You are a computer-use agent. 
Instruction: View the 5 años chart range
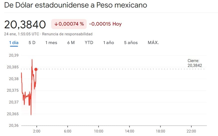click(x=131, y=43)
